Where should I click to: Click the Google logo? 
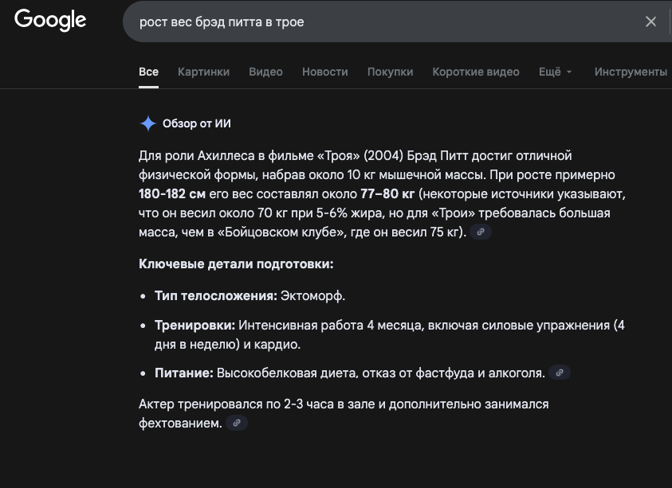49,21
